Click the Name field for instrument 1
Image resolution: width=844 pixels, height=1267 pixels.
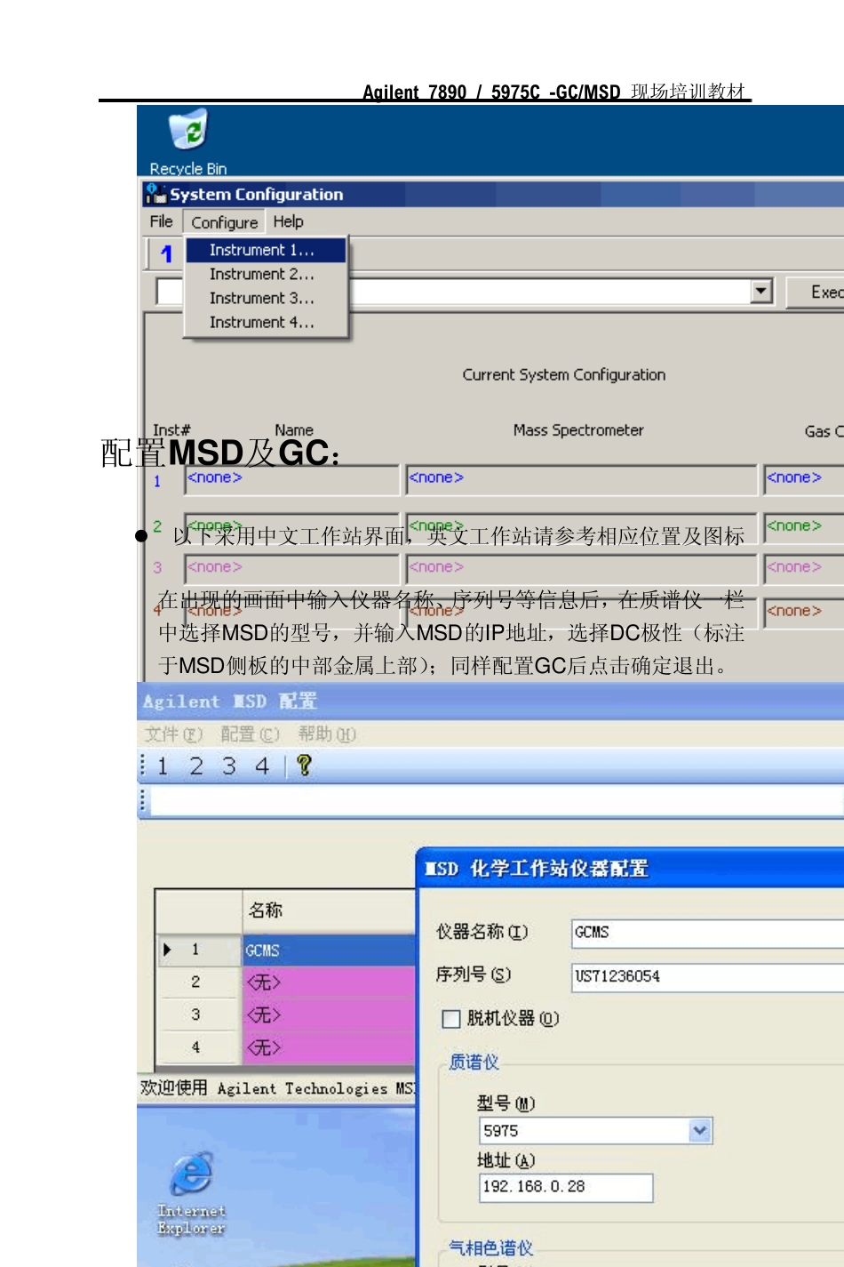tap(292, 479)
